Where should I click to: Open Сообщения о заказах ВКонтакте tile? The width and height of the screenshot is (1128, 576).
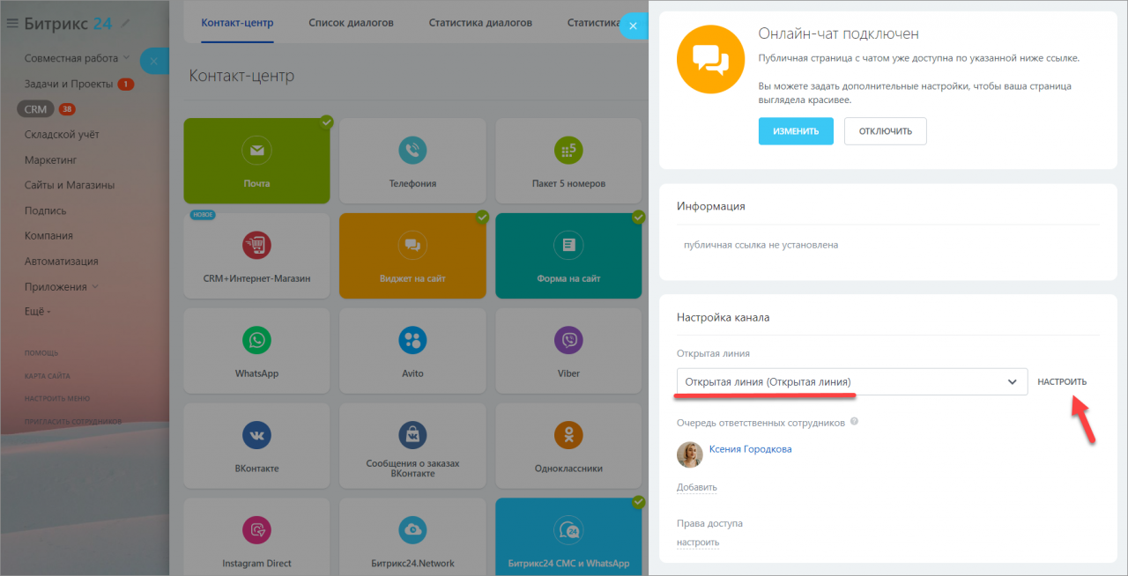(x=412, y=447)
